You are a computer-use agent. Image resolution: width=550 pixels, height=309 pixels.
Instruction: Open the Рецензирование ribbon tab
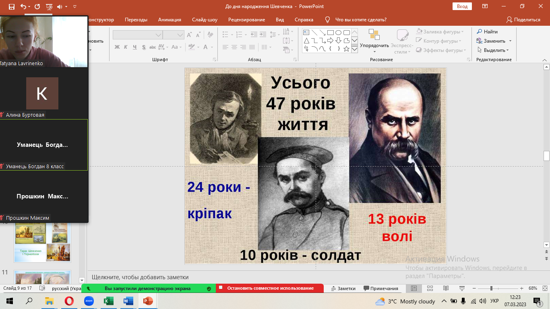click(246, 20)
